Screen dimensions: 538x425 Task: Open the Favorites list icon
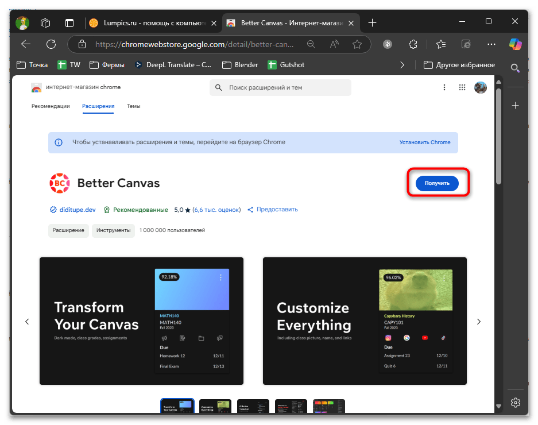(441, 44)
